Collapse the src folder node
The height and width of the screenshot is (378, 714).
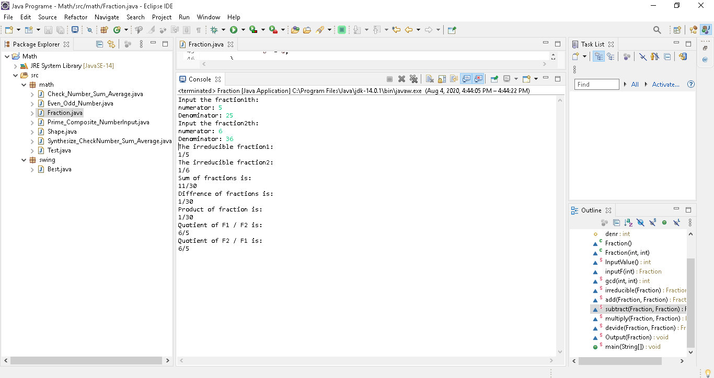click(x=16, y=75)
